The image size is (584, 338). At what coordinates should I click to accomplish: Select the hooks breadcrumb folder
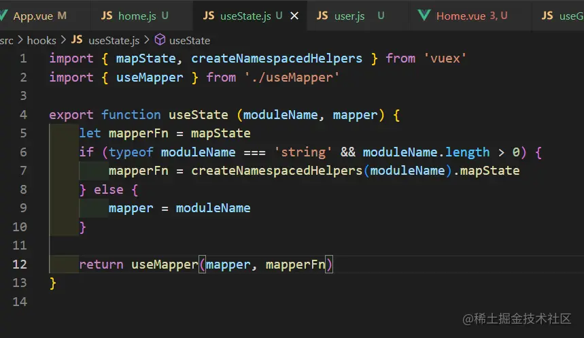click(x=41, y=40)
